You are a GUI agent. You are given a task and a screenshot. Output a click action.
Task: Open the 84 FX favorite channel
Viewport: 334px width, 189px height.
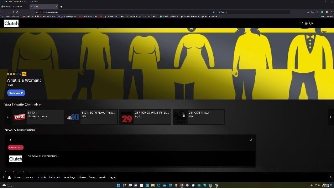click(38, 117)
